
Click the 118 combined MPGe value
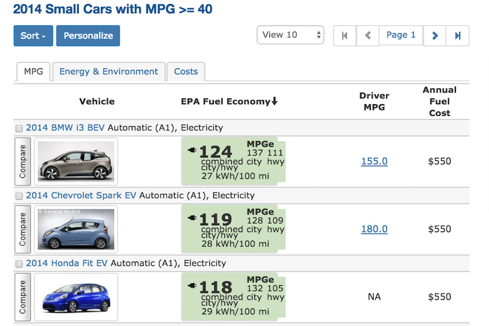coord(216,287)
